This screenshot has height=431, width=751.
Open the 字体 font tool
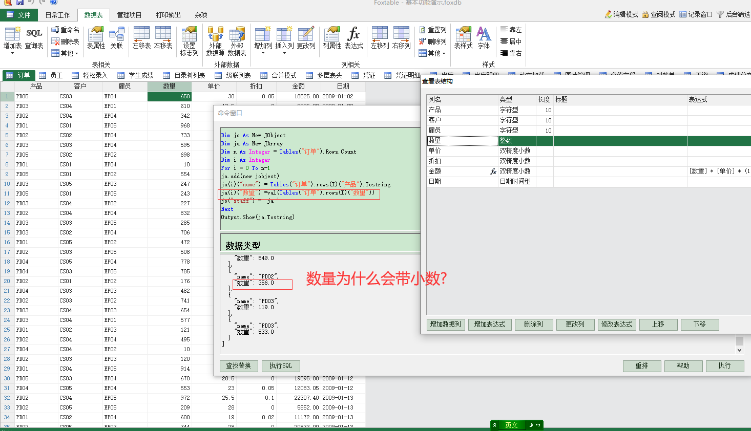pos(484,38)
